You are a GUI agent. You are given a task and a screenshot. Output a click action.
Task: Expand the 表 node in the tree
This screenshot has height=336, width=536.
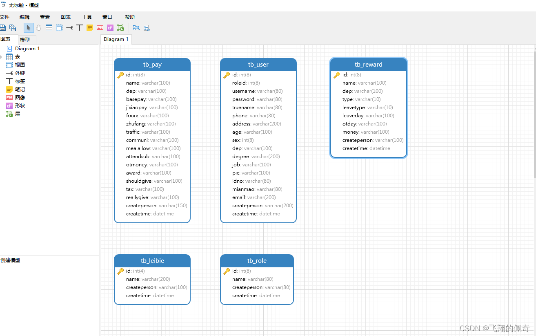pos(2,57)
